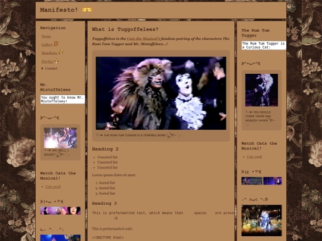The image size is (322, 241).
Task: Click the main Tugger and Mistoffelees image
Action: click(x=161, y=93)
